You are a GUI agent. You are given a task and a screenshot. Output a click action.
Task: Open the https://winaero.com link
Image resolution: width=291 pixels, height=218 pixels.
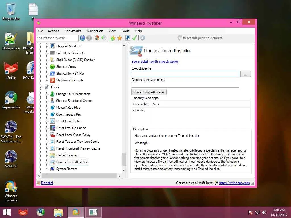tap(234, 183)
